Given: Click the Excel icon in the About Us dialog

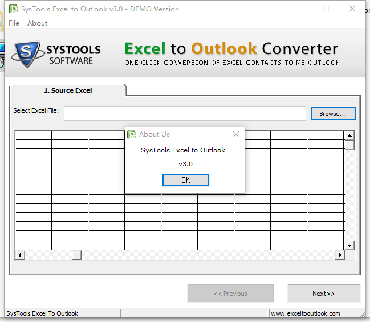Looking at the screenshot, I should click(132, 134).
